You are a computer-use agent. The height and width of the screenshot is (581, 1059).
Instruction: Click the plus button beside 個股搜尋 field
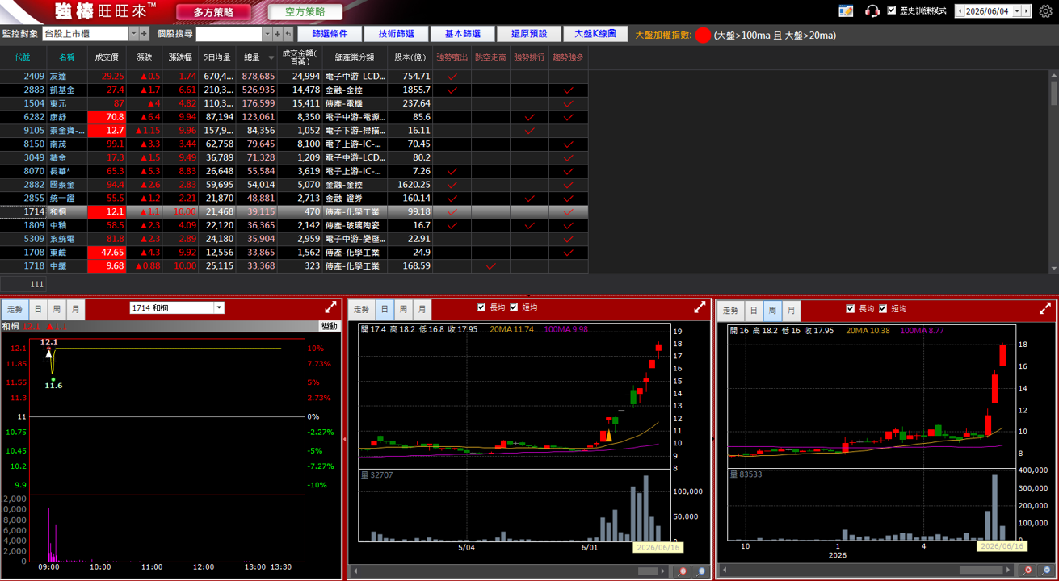click(x=277, y=34)
